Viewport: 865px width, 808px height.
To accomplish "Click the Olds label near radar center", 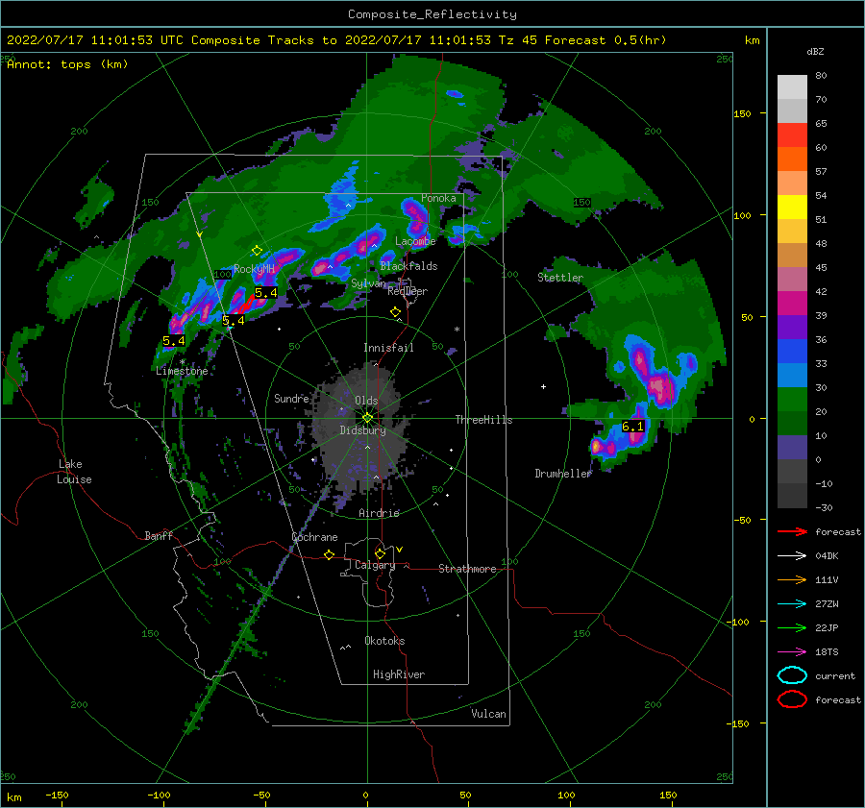I will [366, 401].
